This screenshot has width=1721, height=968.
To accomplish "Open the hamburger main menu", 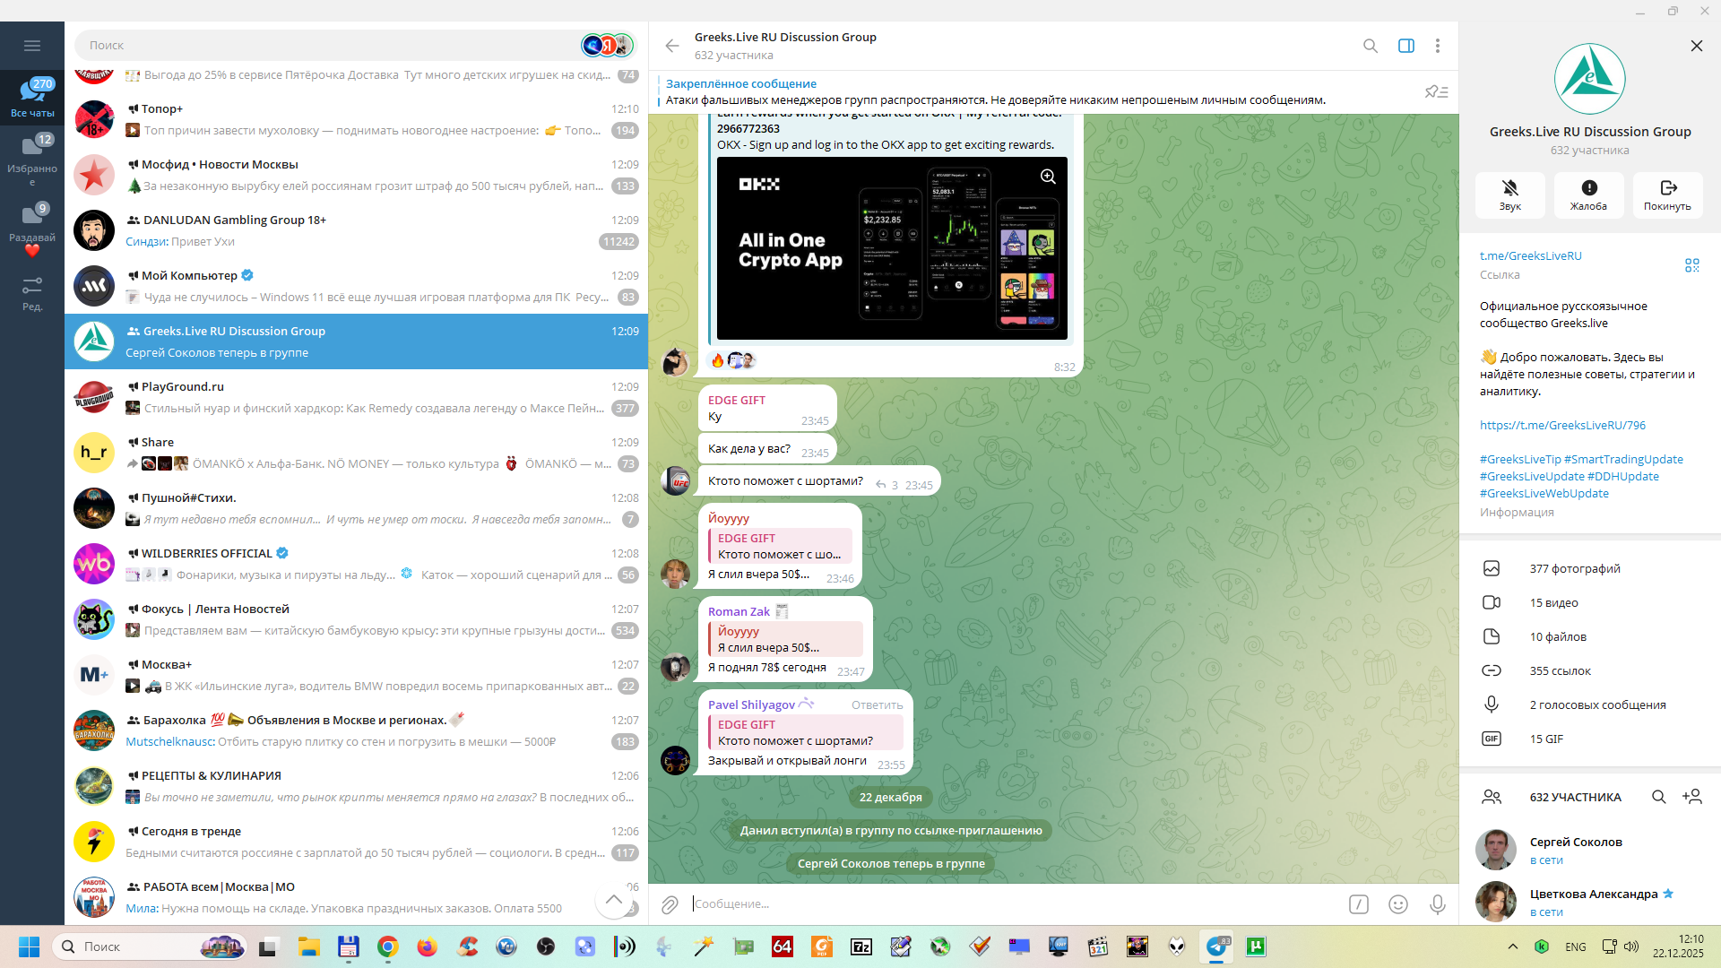I will [32, 46].
